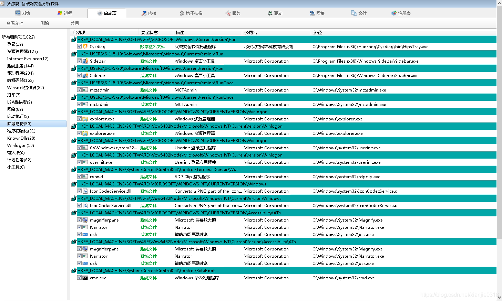
Task: Toggle mctadmin checkbox under S-1-5-20 RunOnce key
Action: click(x=79, y=104)
